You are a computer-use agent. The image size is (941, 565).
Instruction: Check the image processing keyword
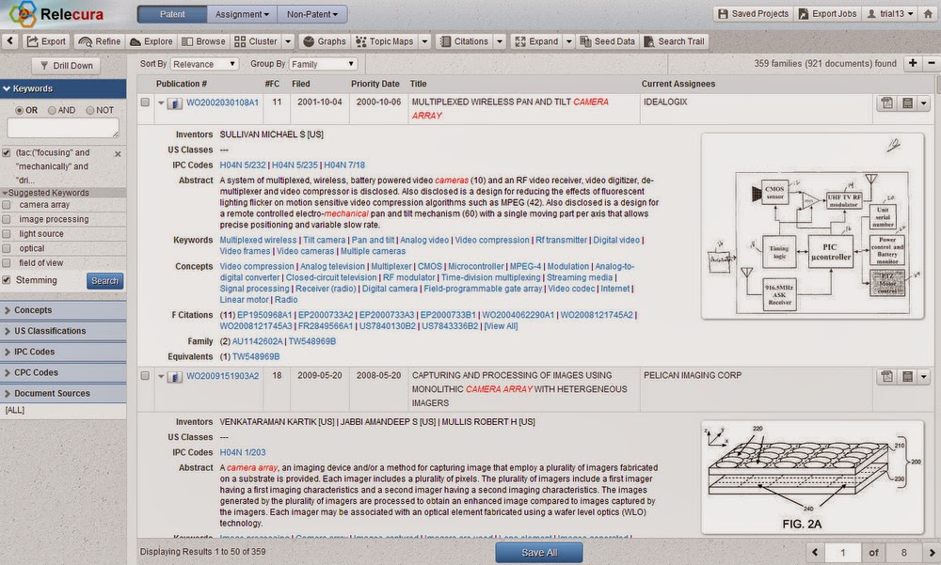pos(6,219)
